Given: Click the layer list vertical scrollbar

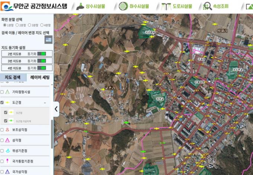Looking at the screenshot, I should tap(52, 134).
